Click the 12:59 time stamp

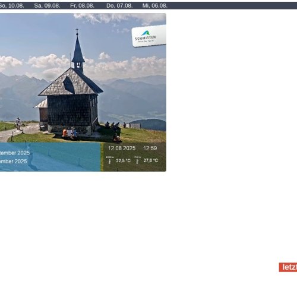coord(150,148)
